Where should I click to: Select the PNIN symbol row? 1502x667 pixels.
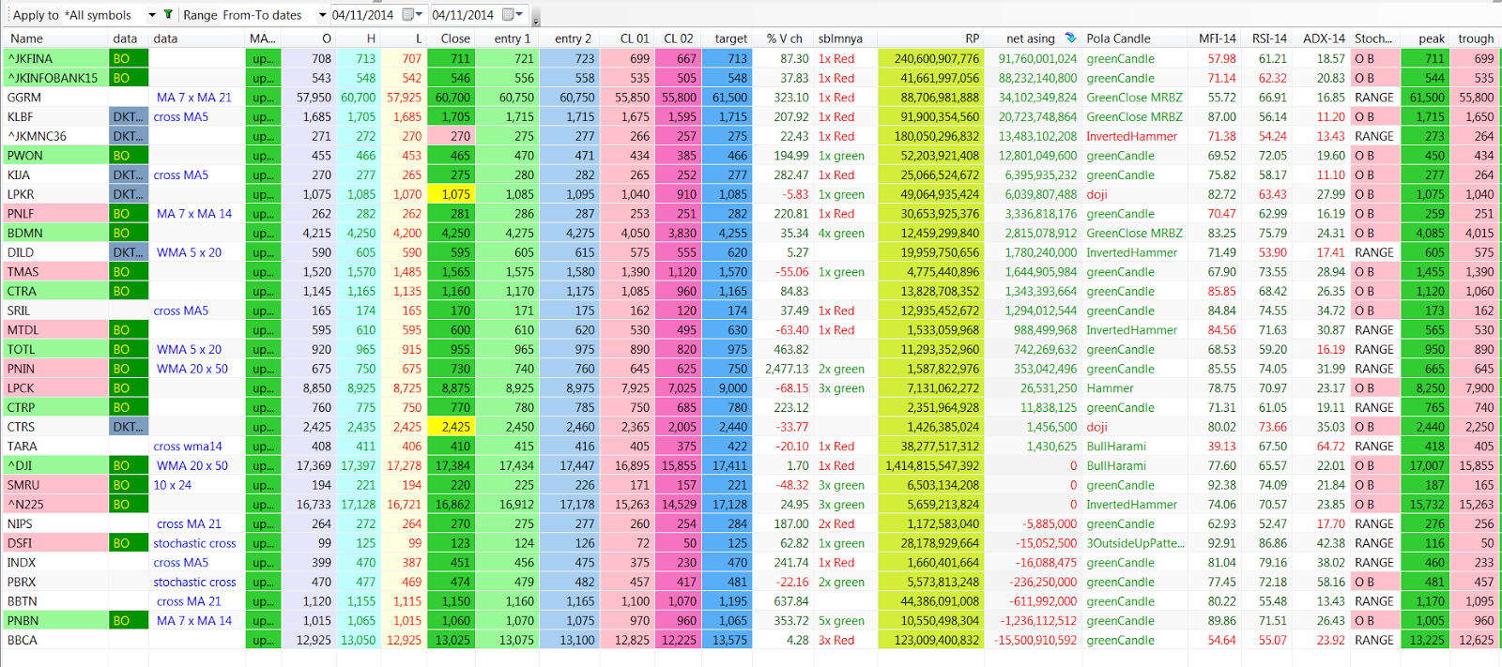[x=55, y=369]
